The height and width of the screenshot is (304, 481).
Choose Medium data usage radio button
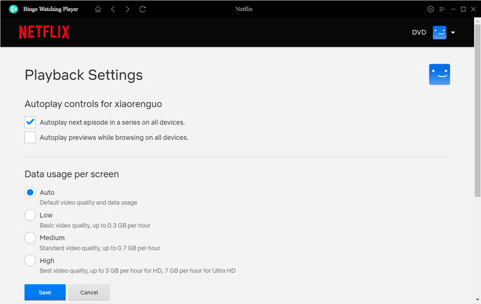(30, 238)
